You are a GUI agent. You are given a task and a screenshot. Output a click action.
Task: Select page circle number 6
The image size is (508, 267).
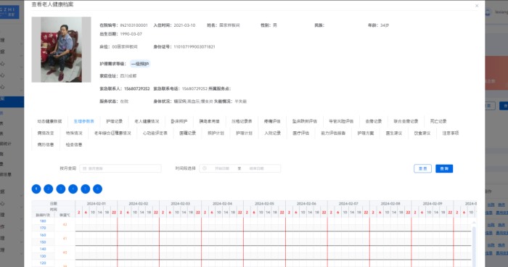point(97,189)
